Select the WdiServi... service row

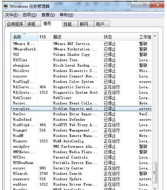click(82, 87)
